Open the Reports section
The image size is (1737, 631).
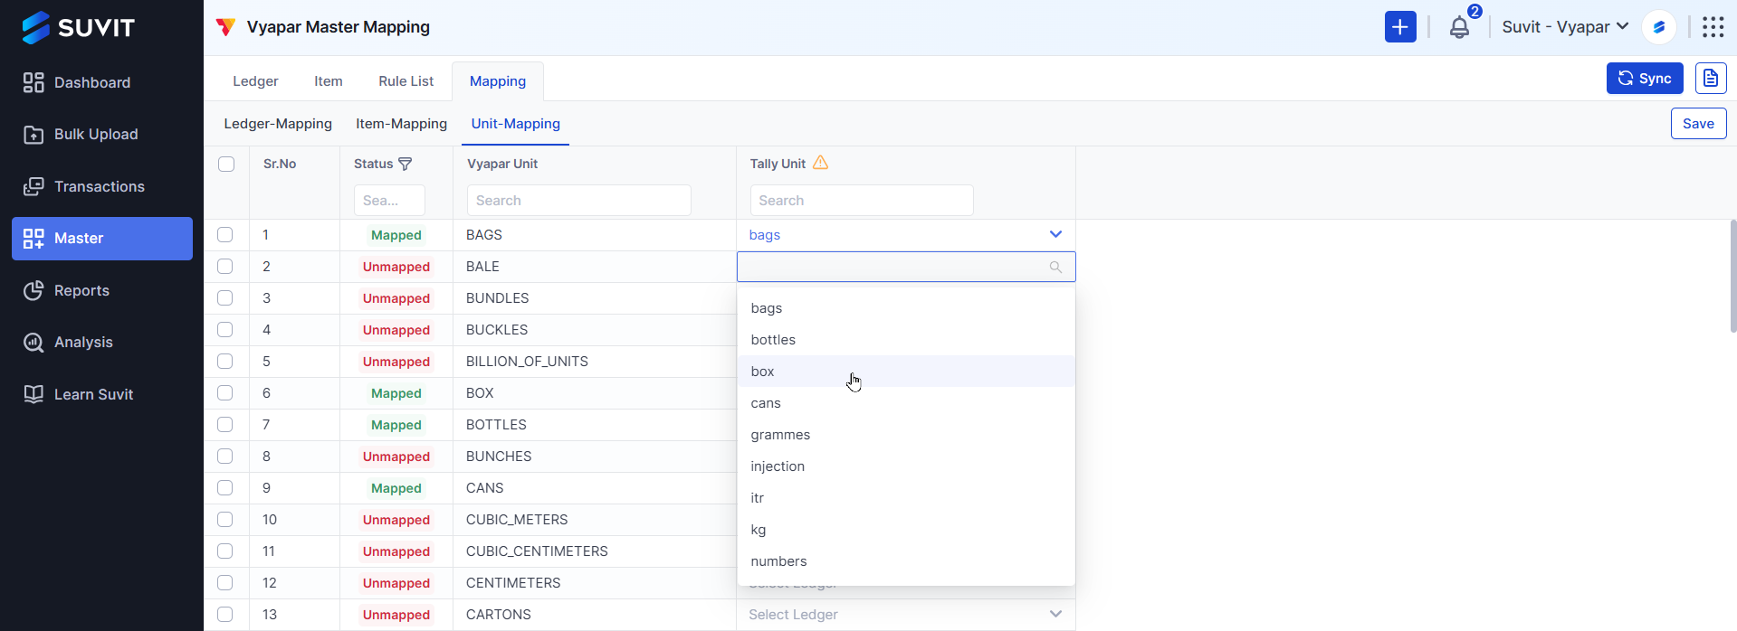click(66, 290)
